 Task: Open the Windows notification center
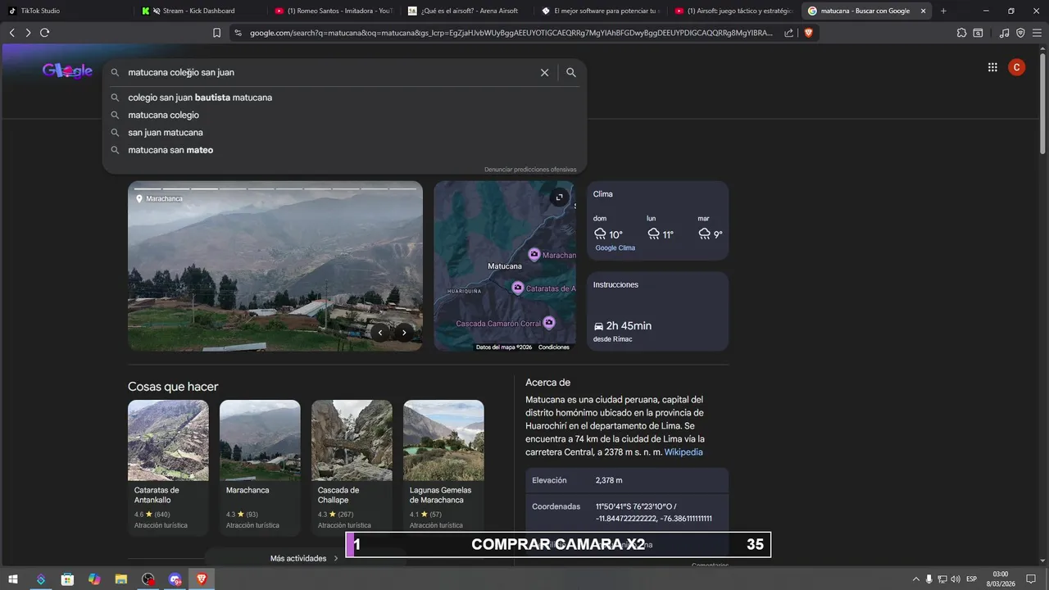(x=1031, y=579)
